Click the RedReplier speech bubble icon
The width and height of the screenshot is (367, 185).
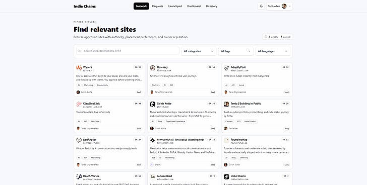pyautogui.click(x=79, y=140)
